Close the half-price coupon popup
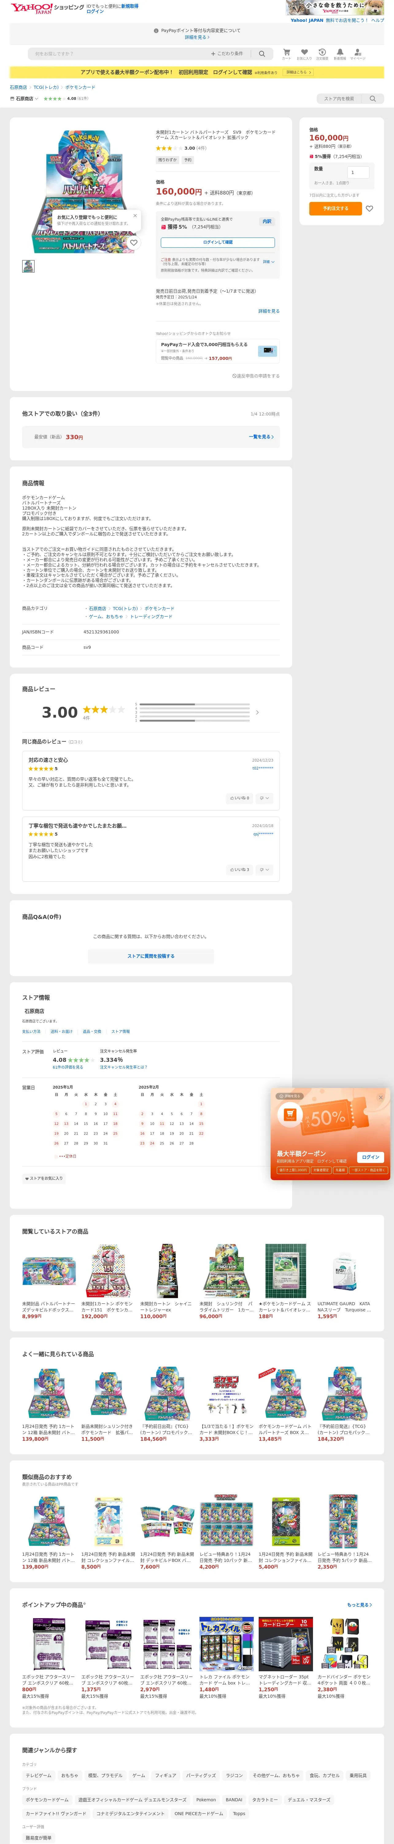The height and width of the screenshot is (1844, 394). point(380,1097)
